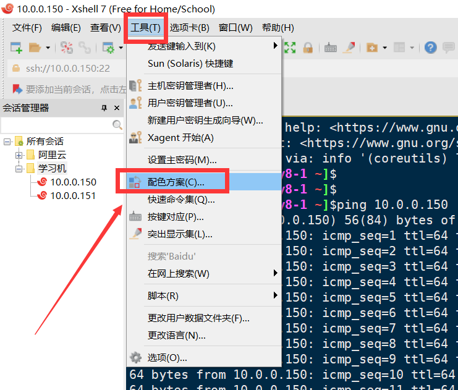Viewport: 458px width, 390px height.
Task: Click the Full Screen toolbar icon
Action: (290, 48)
